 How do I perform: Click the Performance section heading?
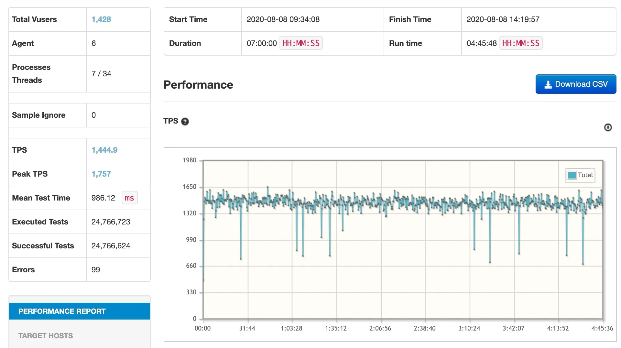198,85
